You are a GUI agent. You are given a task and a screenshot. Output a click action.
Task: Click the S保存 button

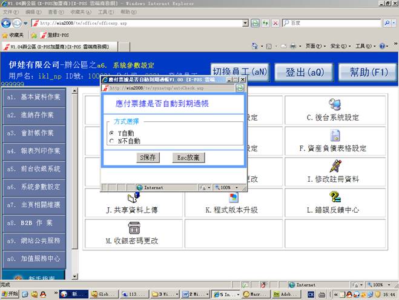coord(148,158)
